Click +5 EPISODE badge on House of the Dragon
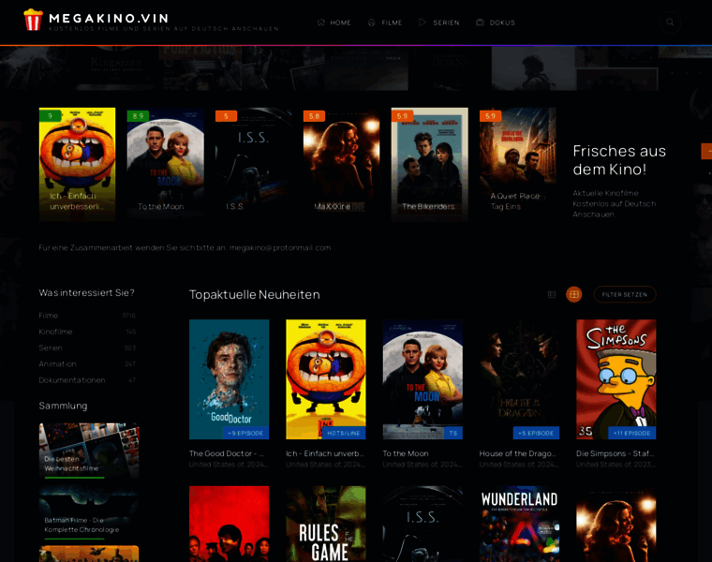The height and width of the screenshot is (562, 712). coord(536,433)
